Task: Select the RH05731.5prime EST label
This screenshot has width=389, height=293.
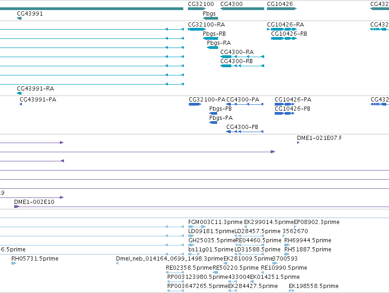Action: 35,259
